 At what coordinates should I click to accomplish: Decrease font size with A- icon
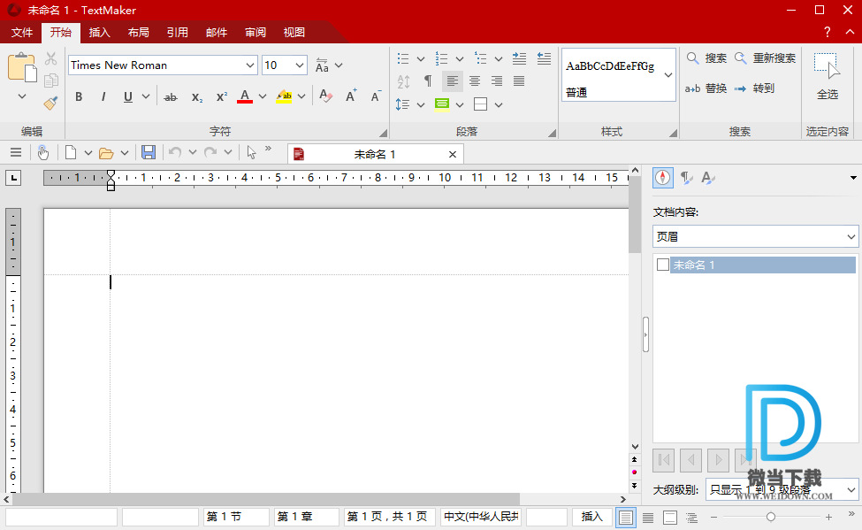click(376, 96)
